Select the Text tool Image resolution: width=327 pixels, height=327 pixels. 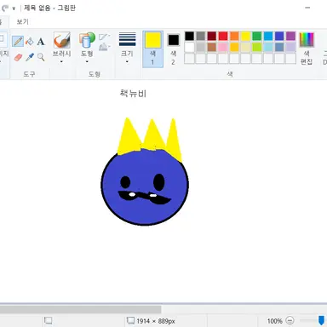[41, 42]
